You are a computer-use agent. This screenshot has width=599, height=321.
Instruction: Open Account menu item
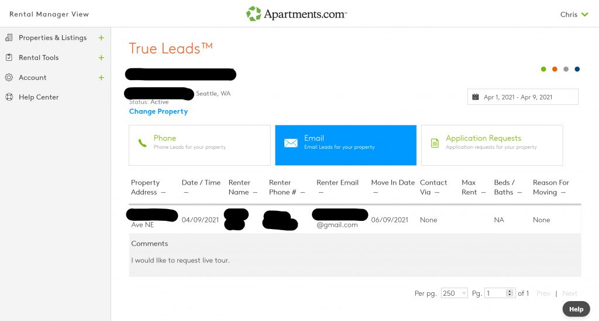click(x=33, y=77)
